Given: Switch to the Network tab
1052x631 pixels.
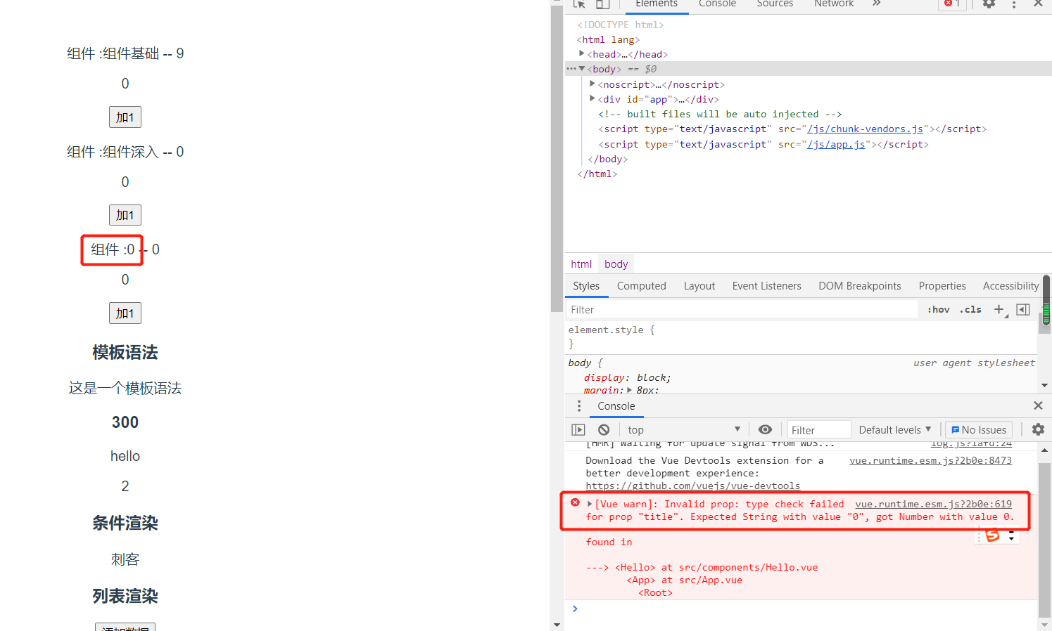Looking at the screenshot, I should 834,4.
